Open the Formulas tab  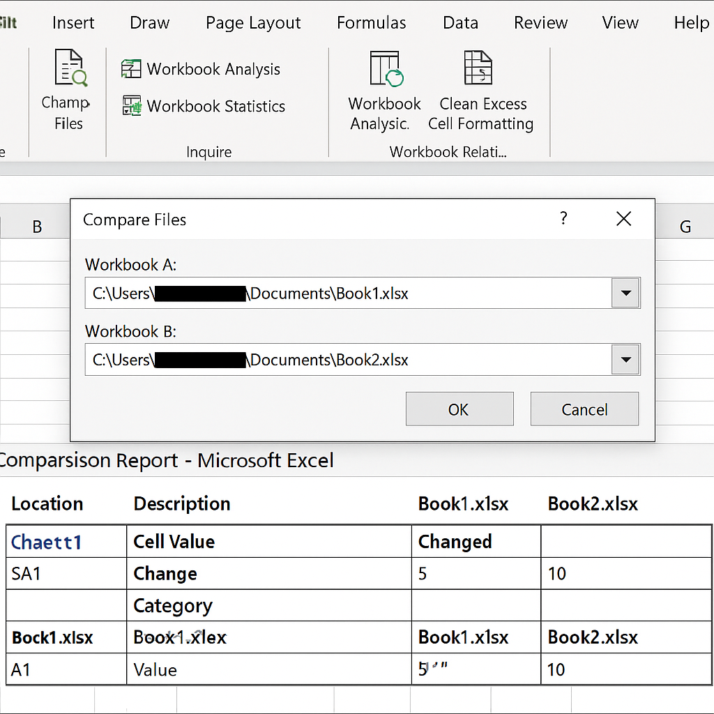click(x=372, y=23)
